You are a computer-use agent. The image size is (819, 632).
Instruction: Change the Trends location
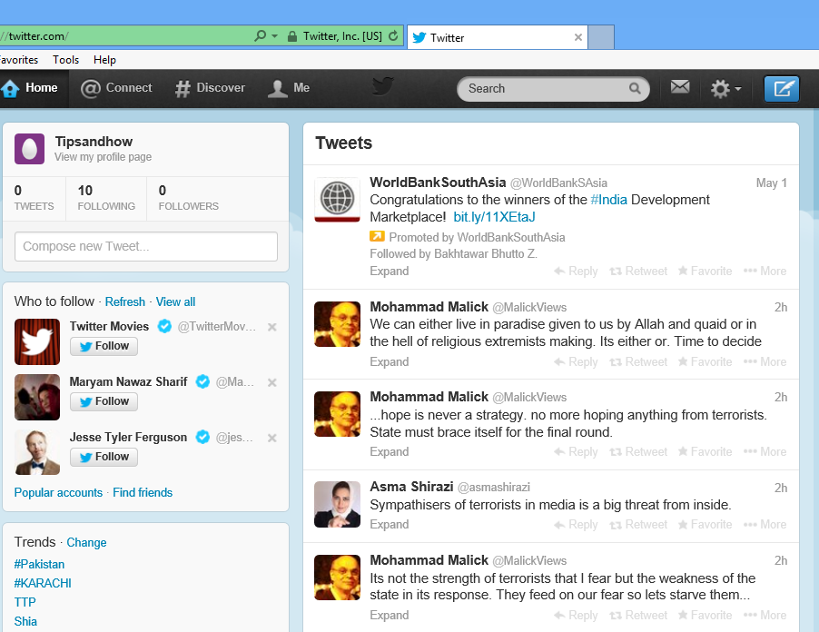tap(86, 543)
